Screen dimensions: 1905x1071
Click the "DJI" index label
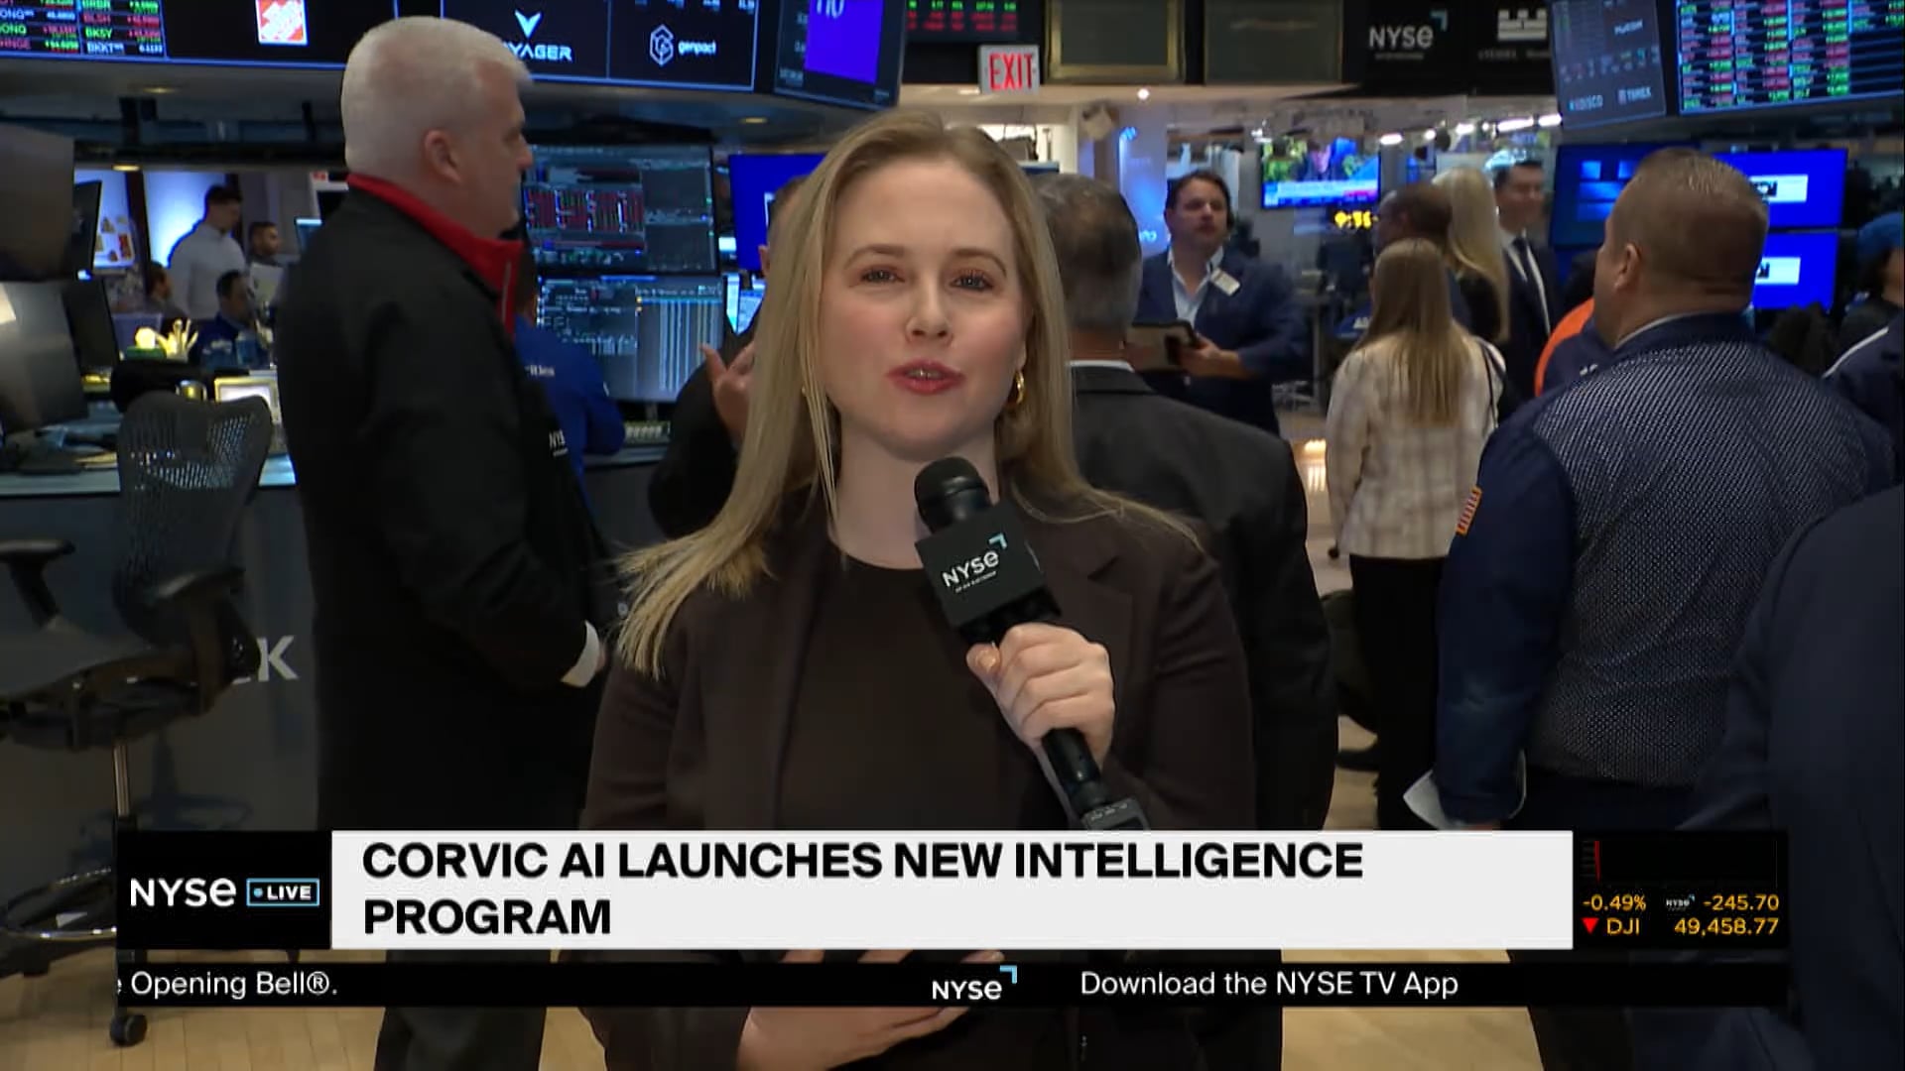pos(1622,926)
